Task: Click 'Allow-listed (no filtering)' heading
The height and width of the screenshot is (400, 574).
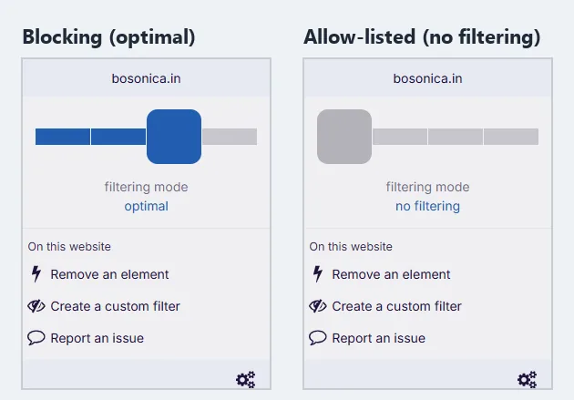Action: [422, 37]
